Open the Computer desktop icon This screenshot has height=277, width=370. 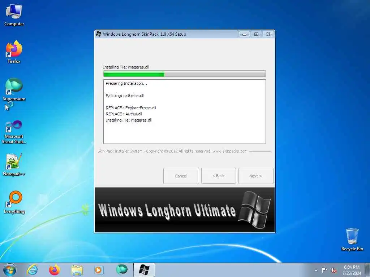point(14,15)
